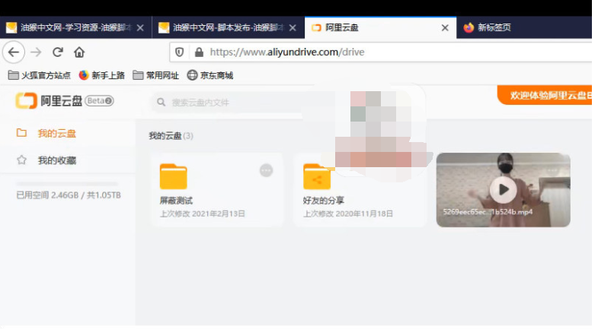Viewport: 598px width, 329px height.
Task: Click 上次修改 2020年11月18日 text
Action: 348,214
